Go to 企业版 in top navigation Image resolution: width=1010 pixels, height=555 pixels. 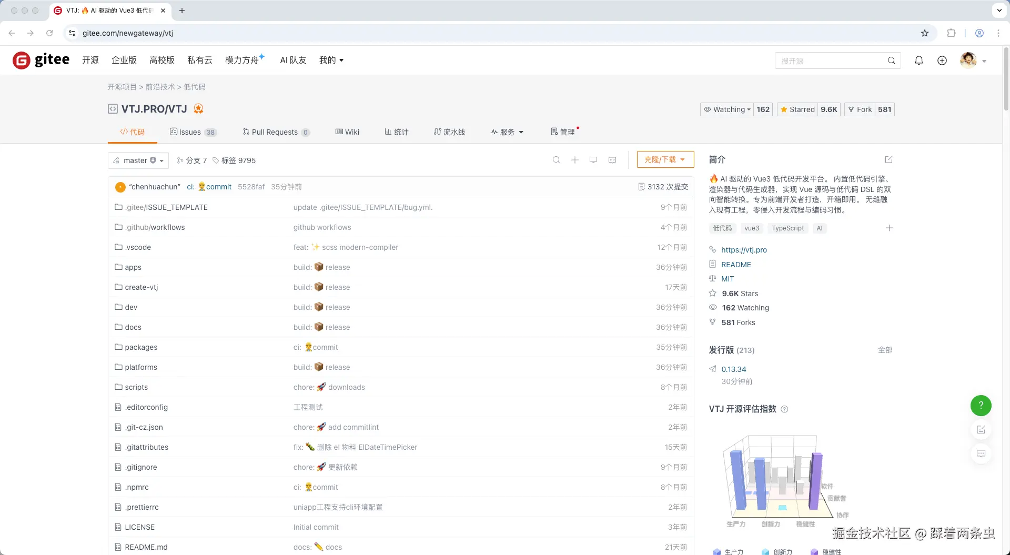(x=124, y=60)
